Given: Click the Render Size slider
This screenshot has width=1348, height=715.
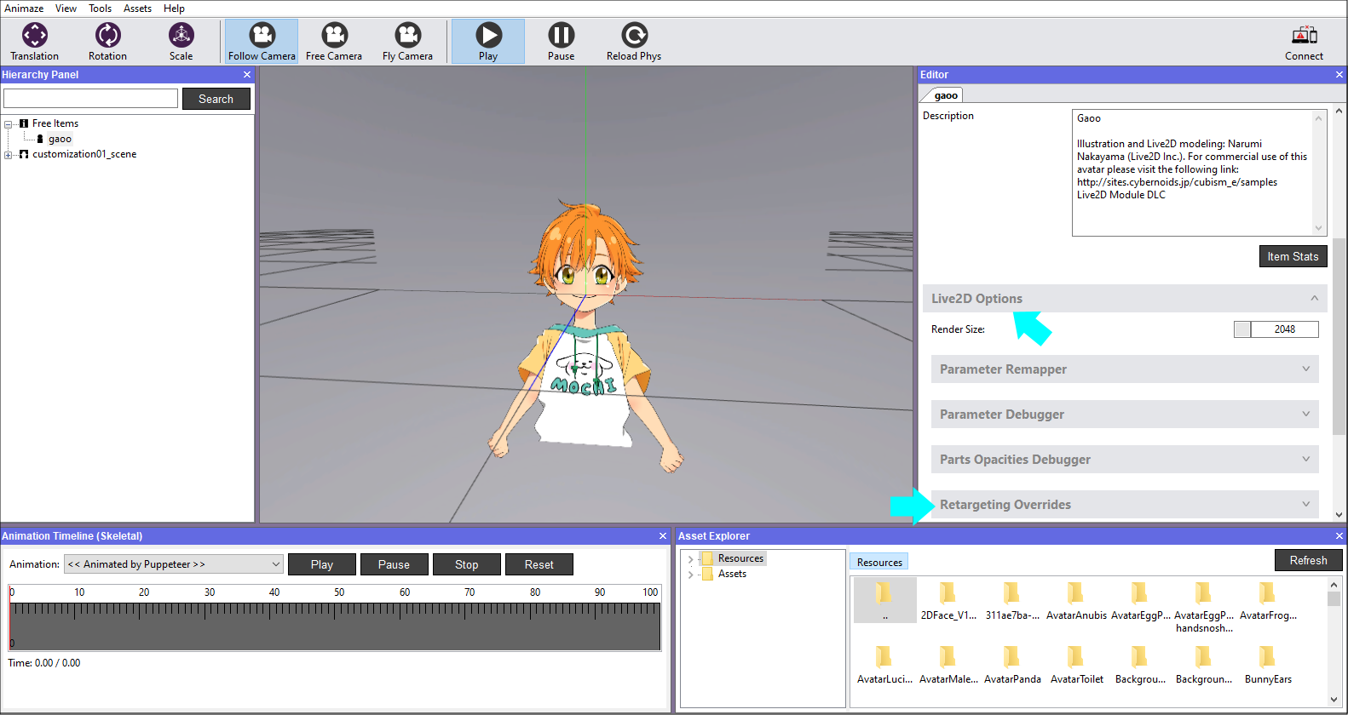Looking at the screenshot, I should point(1242,329).
